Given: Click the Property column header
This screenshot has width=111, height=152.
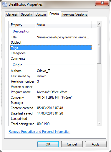Looking at the screenshot, I should 22,25.
